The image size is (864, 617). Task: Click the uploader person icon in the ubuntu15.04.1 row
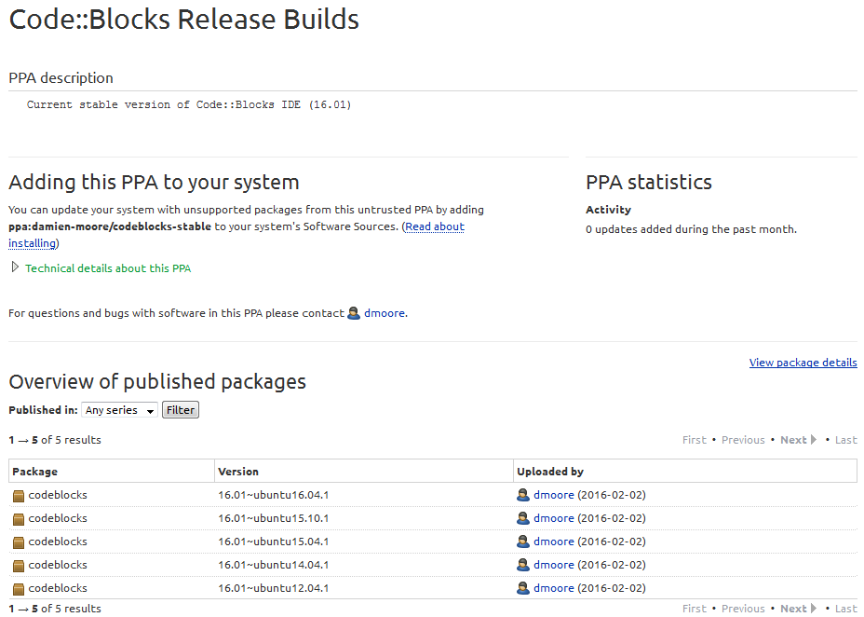click(523, 542)
